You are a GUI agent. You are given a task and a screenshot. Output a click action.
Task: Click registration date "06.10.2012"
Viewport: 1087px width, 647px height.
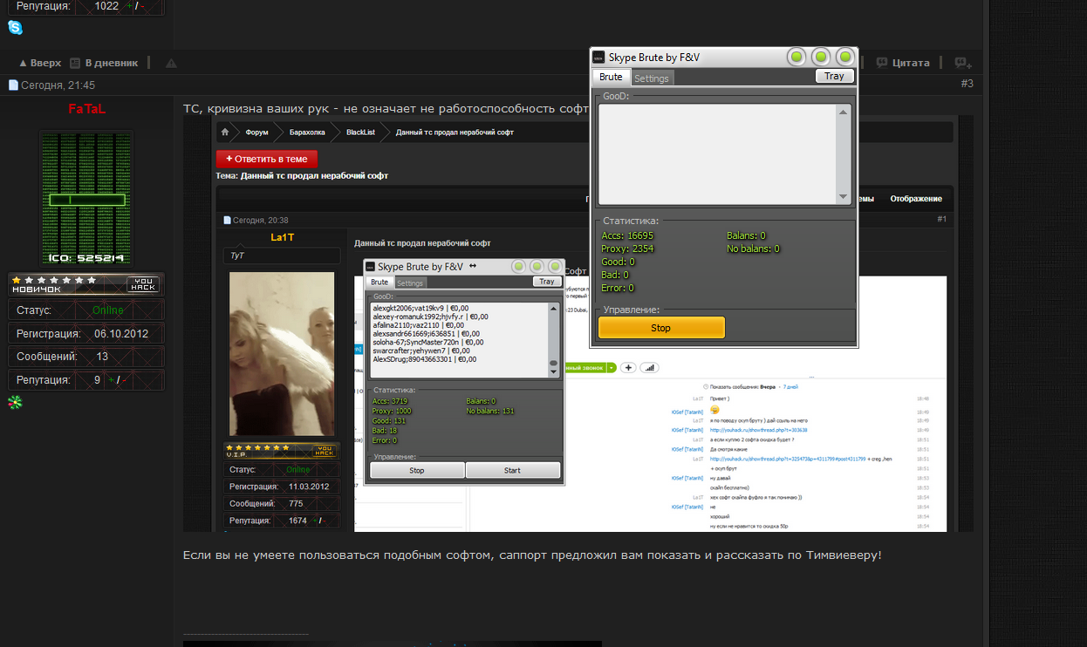tap(122, 334)
